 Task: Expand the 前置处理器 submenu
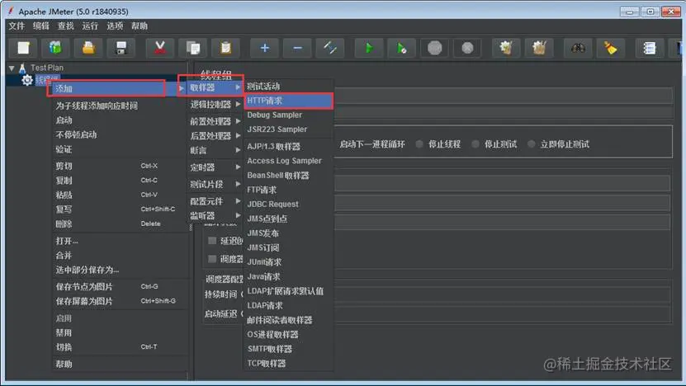click(x=215, y=121)
